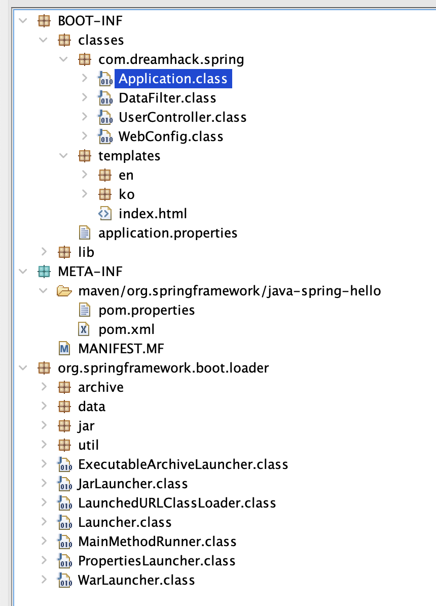Select the archive package entry
The height and width of the screenshot is (606, 436).
(x=100, y=387)
